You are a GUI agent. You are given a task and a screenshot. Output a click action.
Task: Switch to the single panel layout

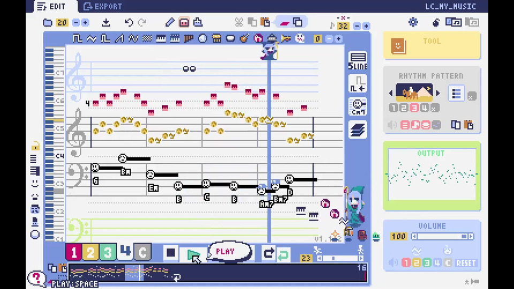click(x=472, y=22)
